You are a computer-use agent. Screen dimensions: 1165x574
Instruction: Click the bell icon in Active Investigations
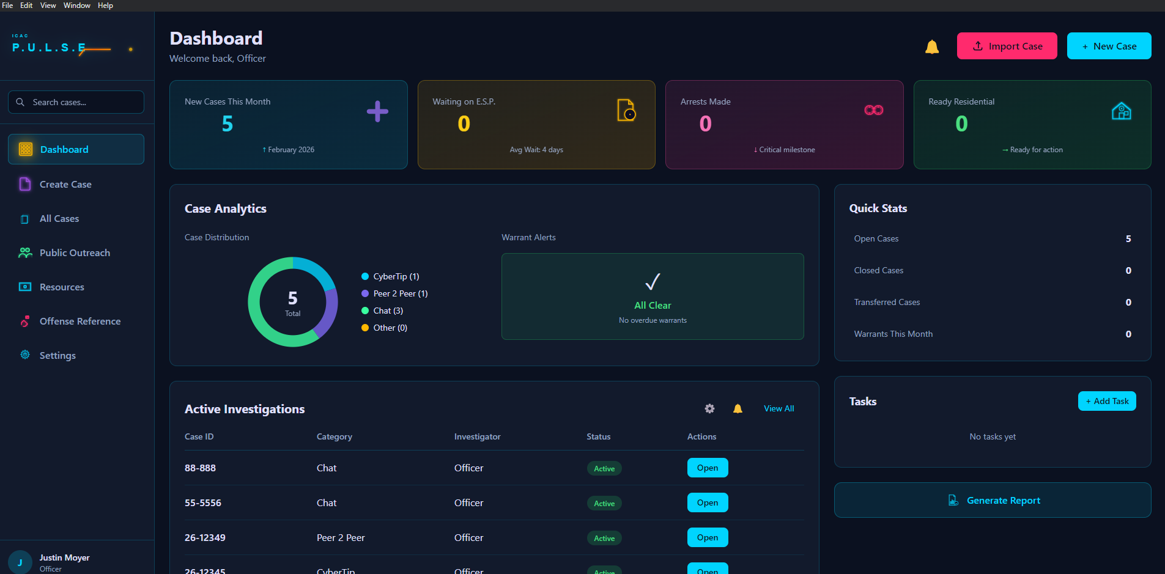pos(738,408)
